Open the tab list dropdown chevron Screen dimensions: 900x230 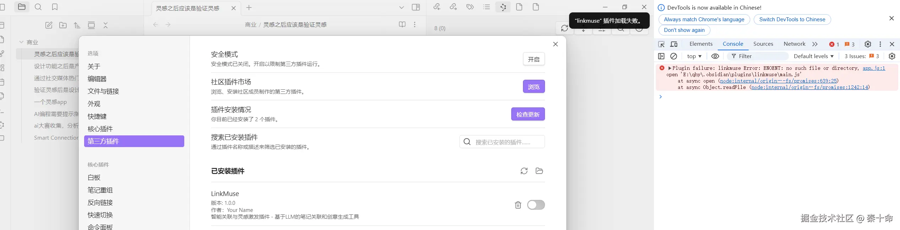point(402,7)
